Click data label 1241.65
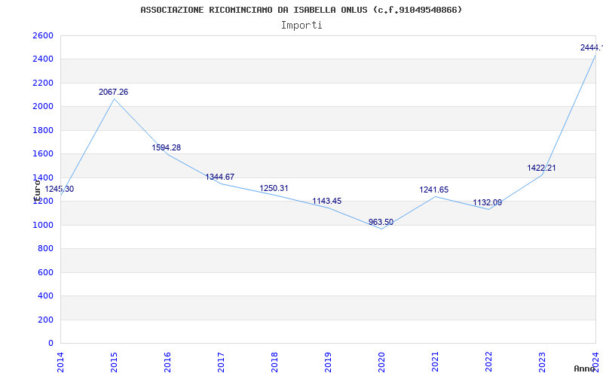This screenshot has width=603, height=376. [434, 190]
